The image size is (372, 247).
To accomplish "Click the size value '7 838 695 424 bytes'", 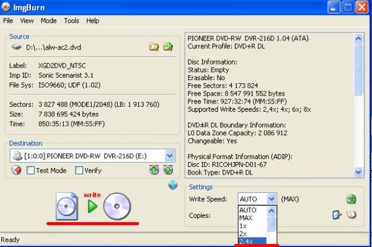I will pos(68,114).
